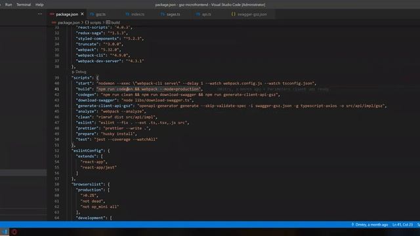Click the red circular icon in the taskbar
420x236 pixels.
pyautogui.click(x=14, y=232)
